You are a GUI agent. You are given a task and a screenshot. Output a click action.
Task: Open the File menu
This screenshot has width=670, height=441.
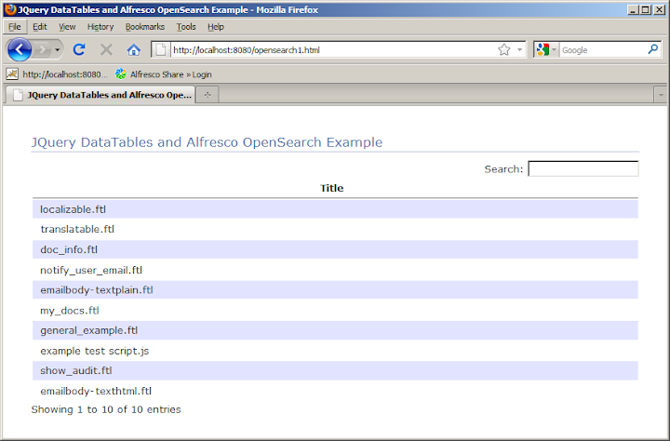pos(15,27)
